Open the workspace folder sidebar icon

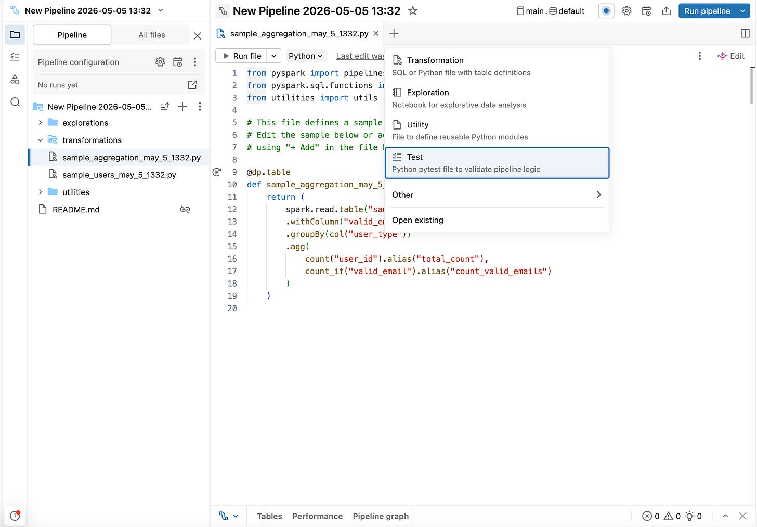click(15, 35)
